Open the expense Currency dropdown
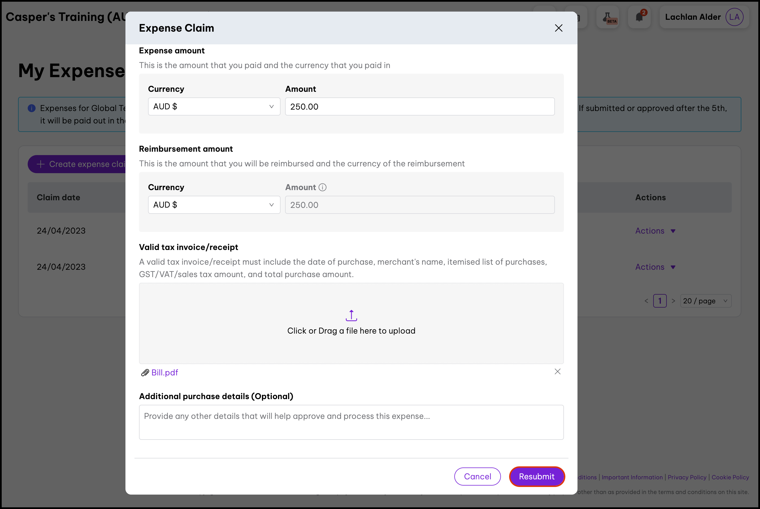This screenshot has height=509, width=760. [x=214, y=106]
